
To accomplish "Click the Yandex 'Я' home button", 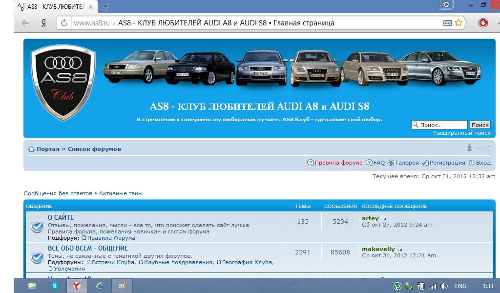I will pyautogui.click(x=43, y=23).
